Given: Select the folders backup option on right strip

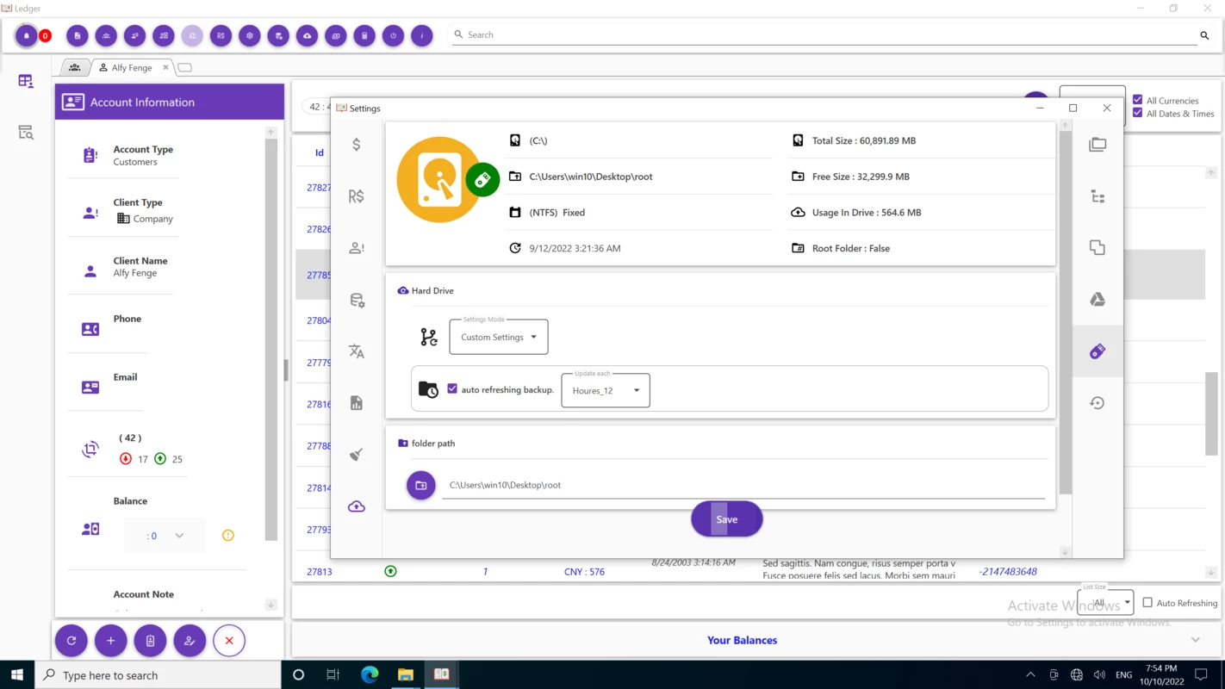Looking at the screenshot, I should (1098, 145).
